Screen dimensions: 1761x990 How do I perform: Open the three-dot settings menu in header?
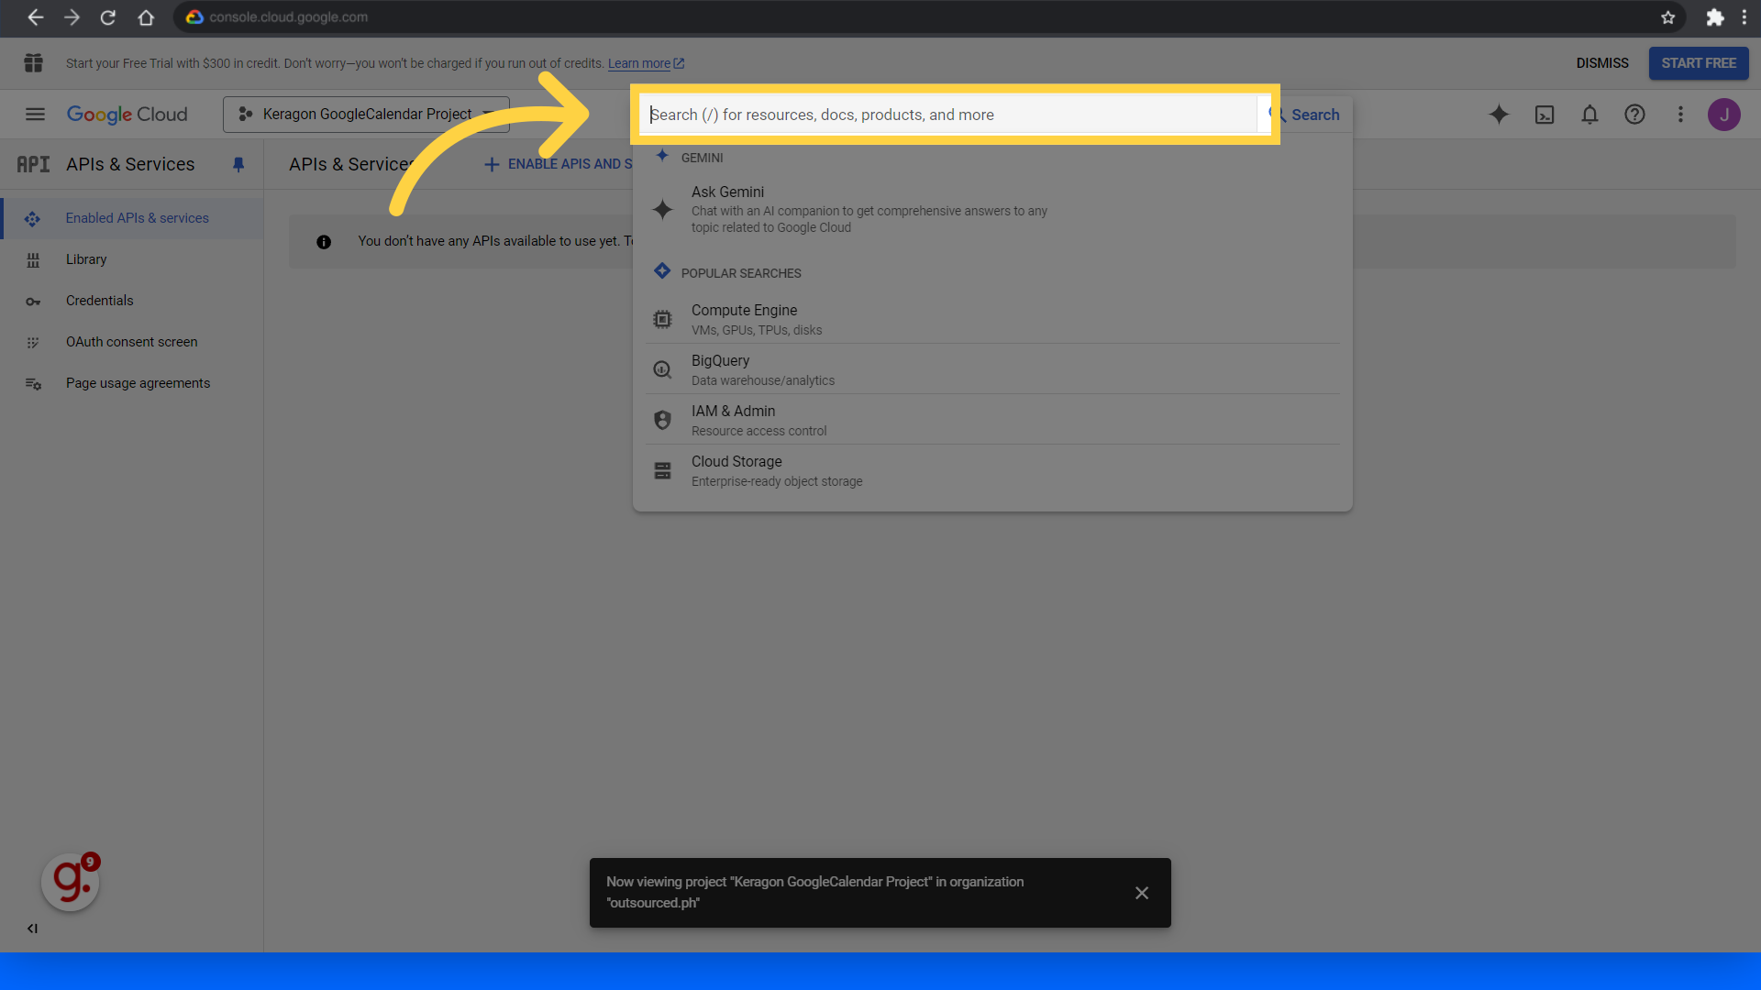(1680, 115)
